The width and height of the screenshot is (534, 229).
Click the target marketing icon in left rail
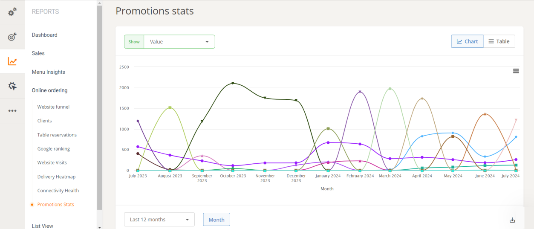pyautogui.click(x=12, y=37)
